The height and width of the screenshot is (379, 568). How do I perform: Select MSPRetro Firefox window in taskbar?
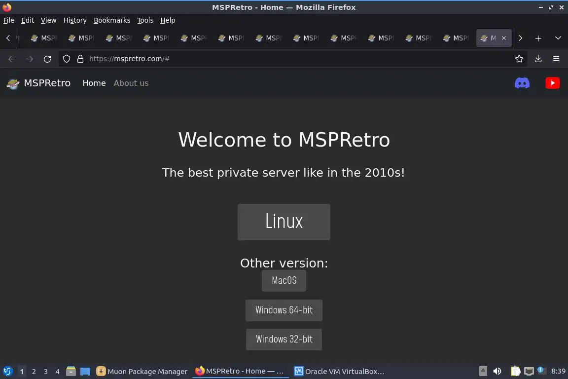pos(240,371)
